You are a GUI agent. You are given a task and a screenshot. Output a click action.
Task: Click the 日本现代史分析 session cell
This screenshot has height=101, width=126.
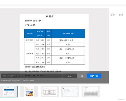coord(68,58)
